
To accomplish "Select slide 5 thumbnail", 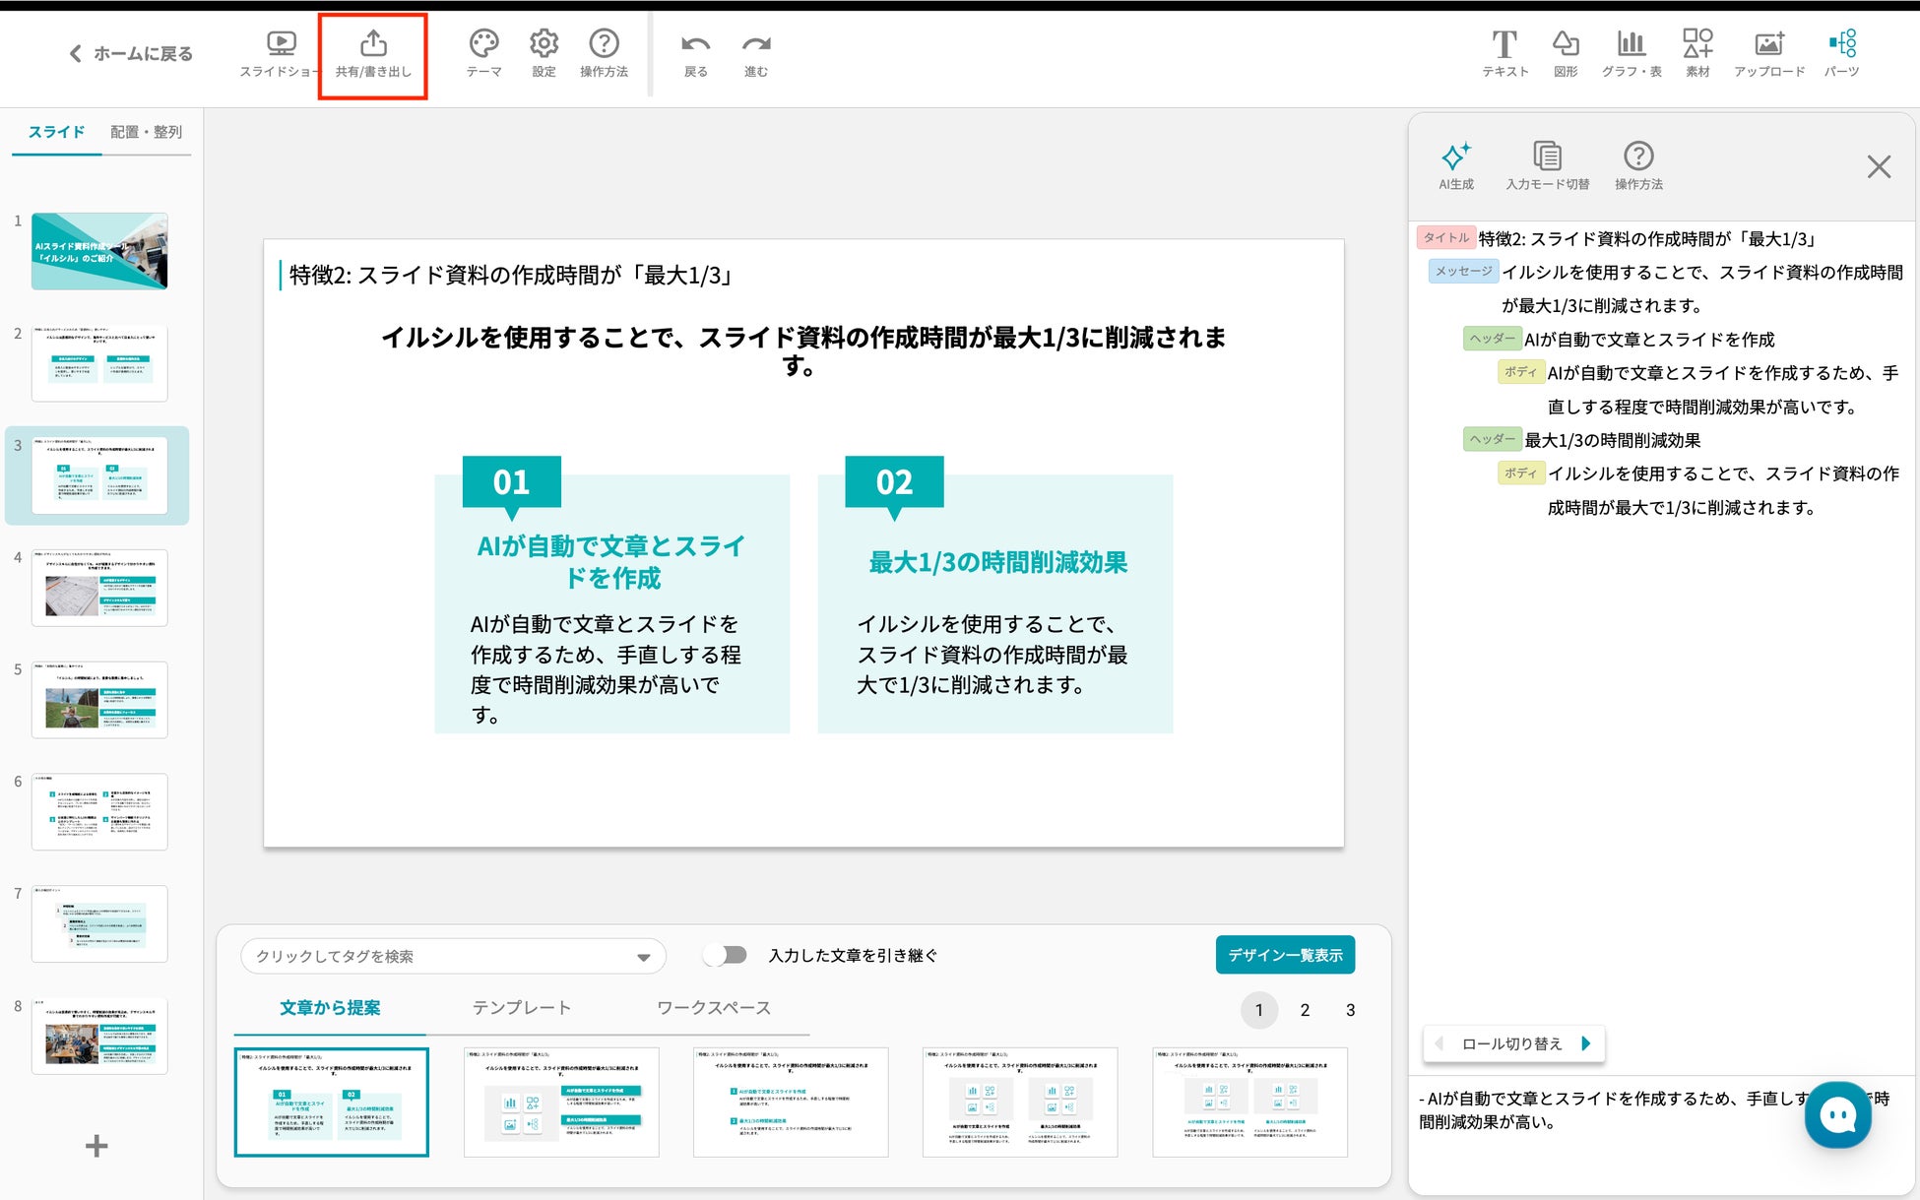I will 99,700.
